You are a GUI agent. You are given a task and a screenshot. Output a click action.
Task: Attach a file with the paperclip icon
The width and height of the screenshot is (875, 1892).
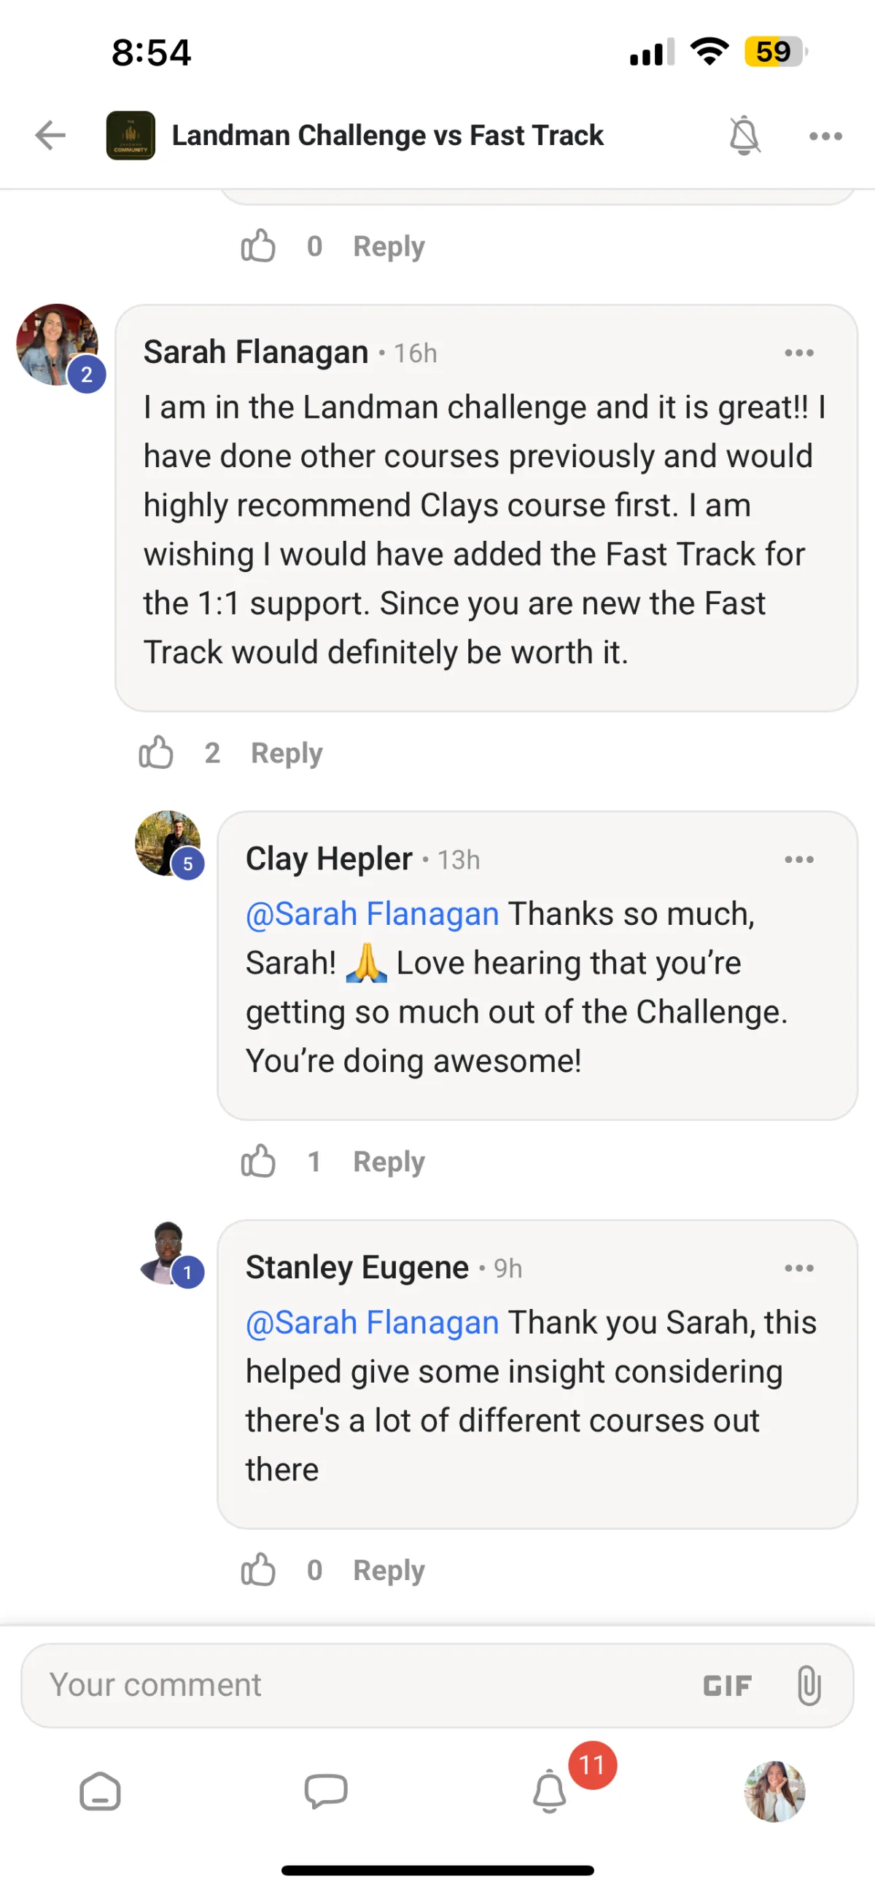808,1685
